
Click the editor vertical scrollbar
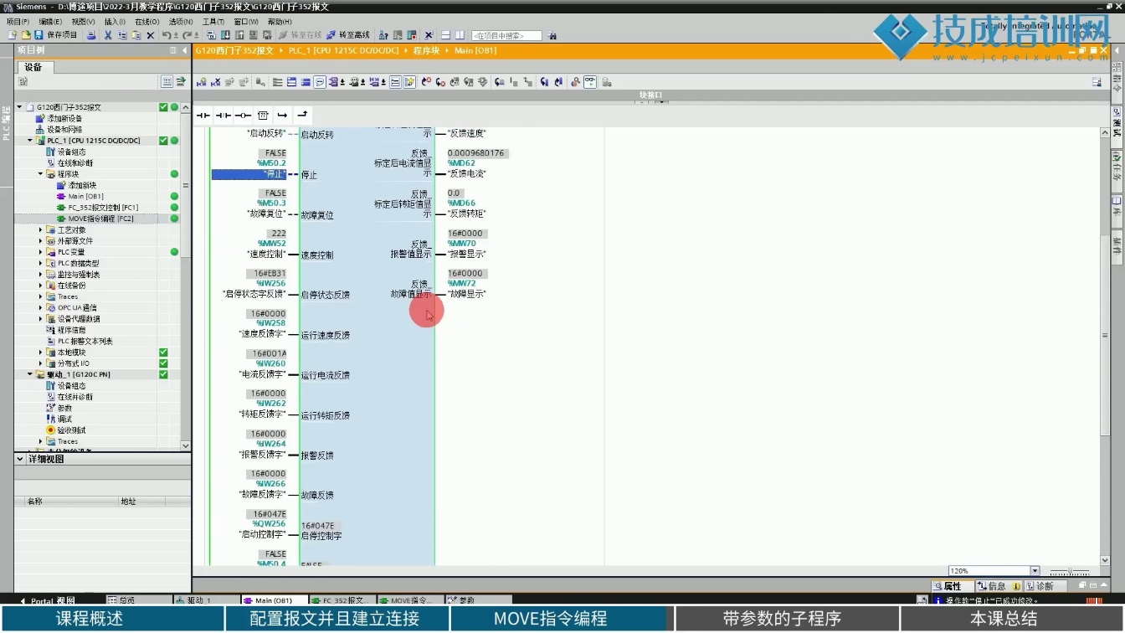[1105, 335]
